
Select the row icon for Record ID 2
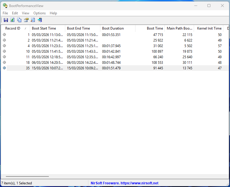click(4, 40)
